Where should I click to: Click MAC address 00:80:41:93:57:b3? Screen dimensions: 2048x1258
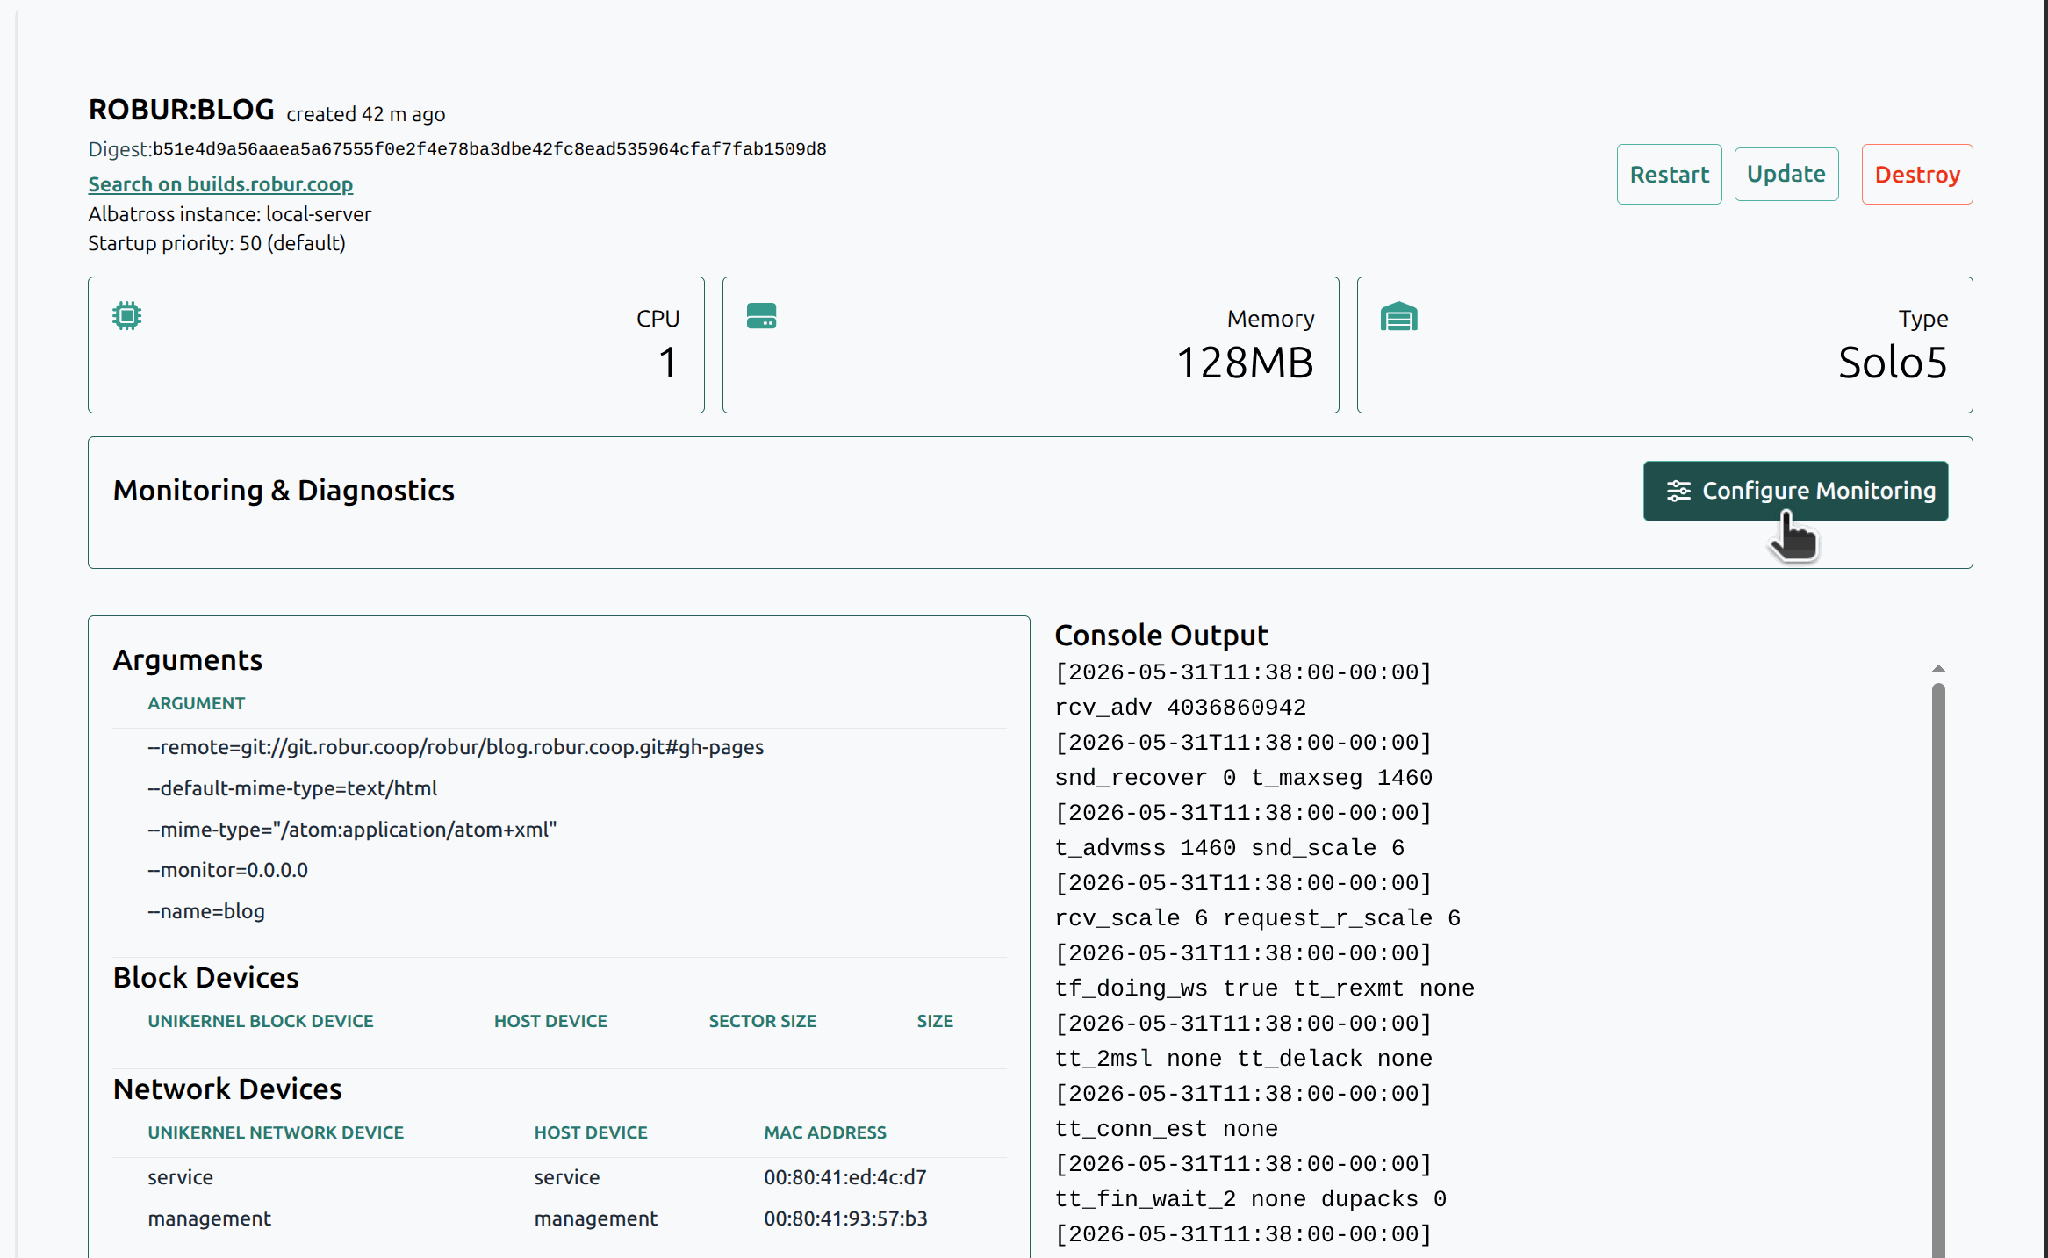tap(845, 1218)
